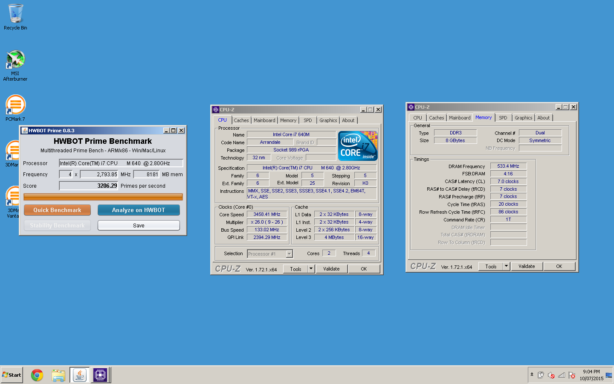Click the taskbar clock showing 9:04 PM
This screenshot has height=384, width=614.
click(x=591, y=375)
